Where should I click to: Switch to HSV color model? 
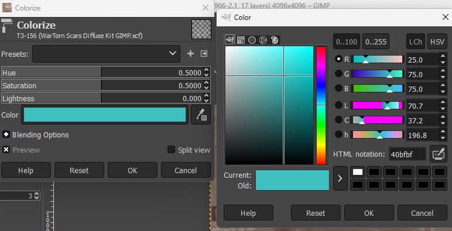(437, 42)
